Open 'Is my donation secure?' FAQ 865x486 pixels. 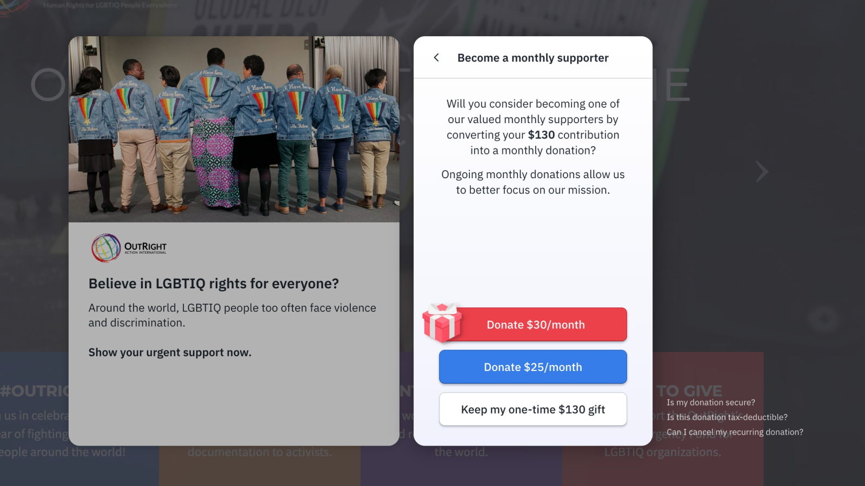click(x=711, y=402)
